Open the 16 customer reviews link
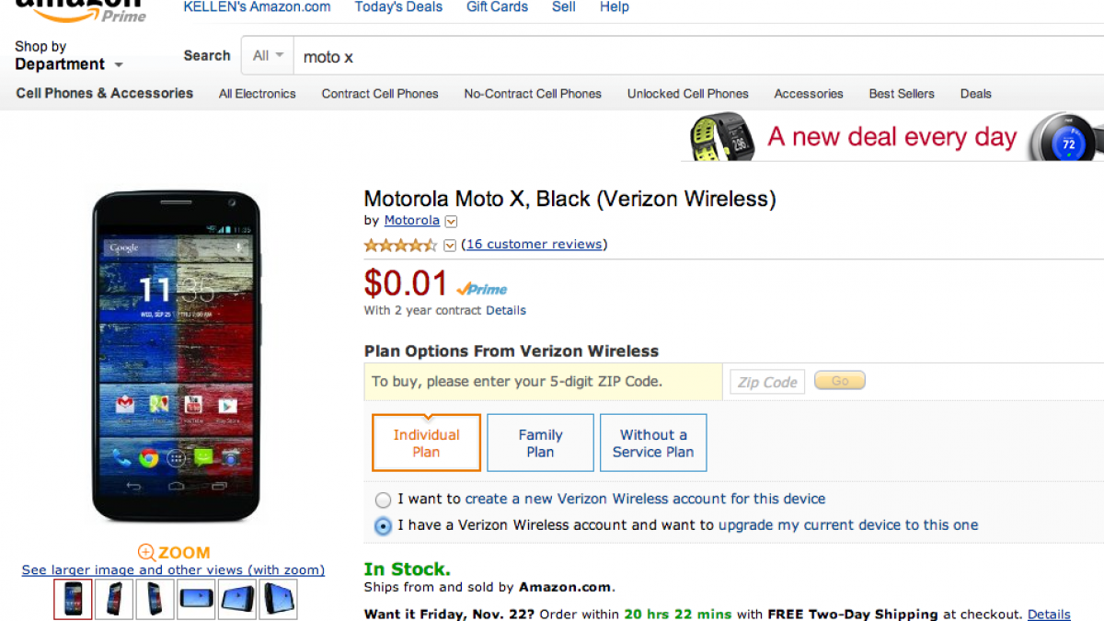 [x=534, y=245]
